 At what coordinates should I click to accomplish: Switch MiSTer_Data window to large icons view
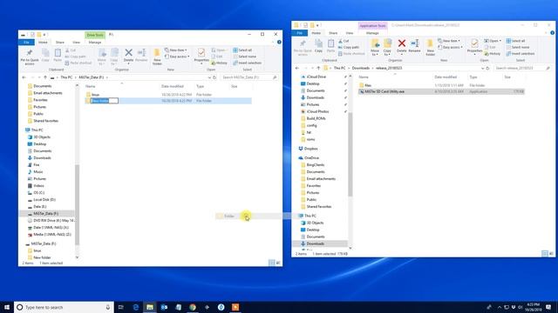[278, 263]
